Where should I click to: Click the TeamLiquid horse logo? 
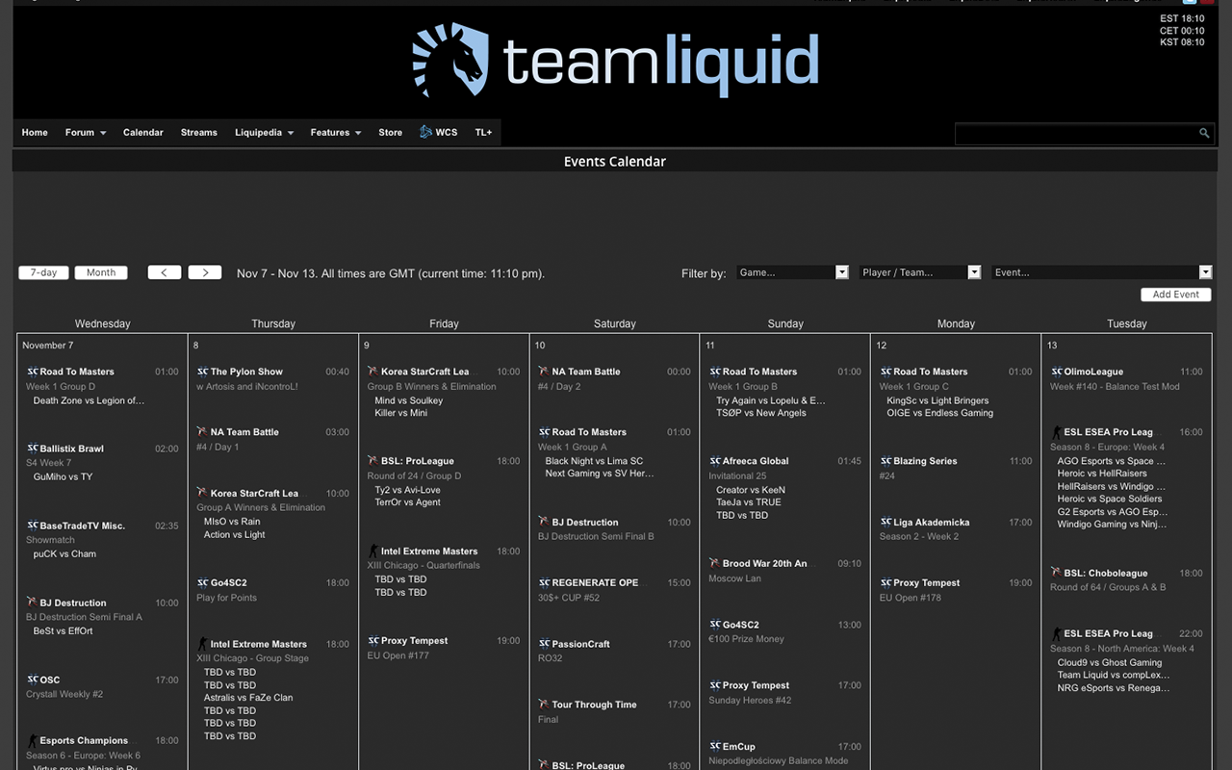click(x=450, y=59)
